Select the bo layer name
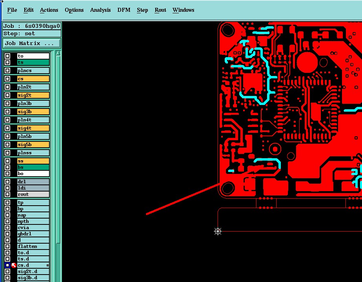This screenshot has height=282, width=362. 33,174
